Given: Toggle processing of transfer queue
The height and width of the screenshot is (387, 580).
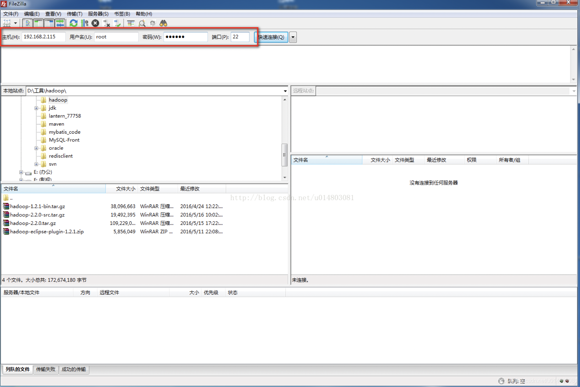Looking at the screenshot, I should [84, 23].
